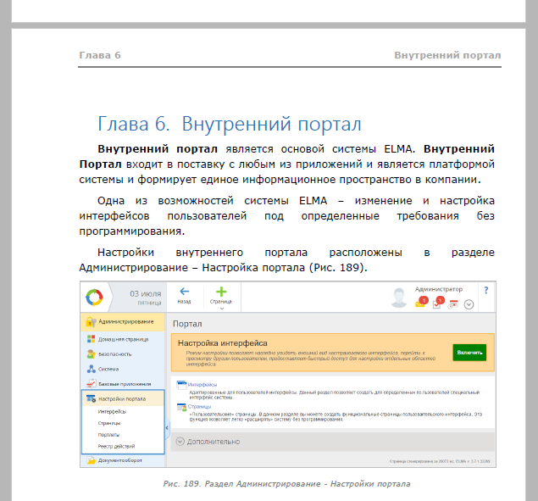The height and width of the screenshot is (501, 538).
Task: Select Администрирование section in sidebar
Action: (123, 322)
